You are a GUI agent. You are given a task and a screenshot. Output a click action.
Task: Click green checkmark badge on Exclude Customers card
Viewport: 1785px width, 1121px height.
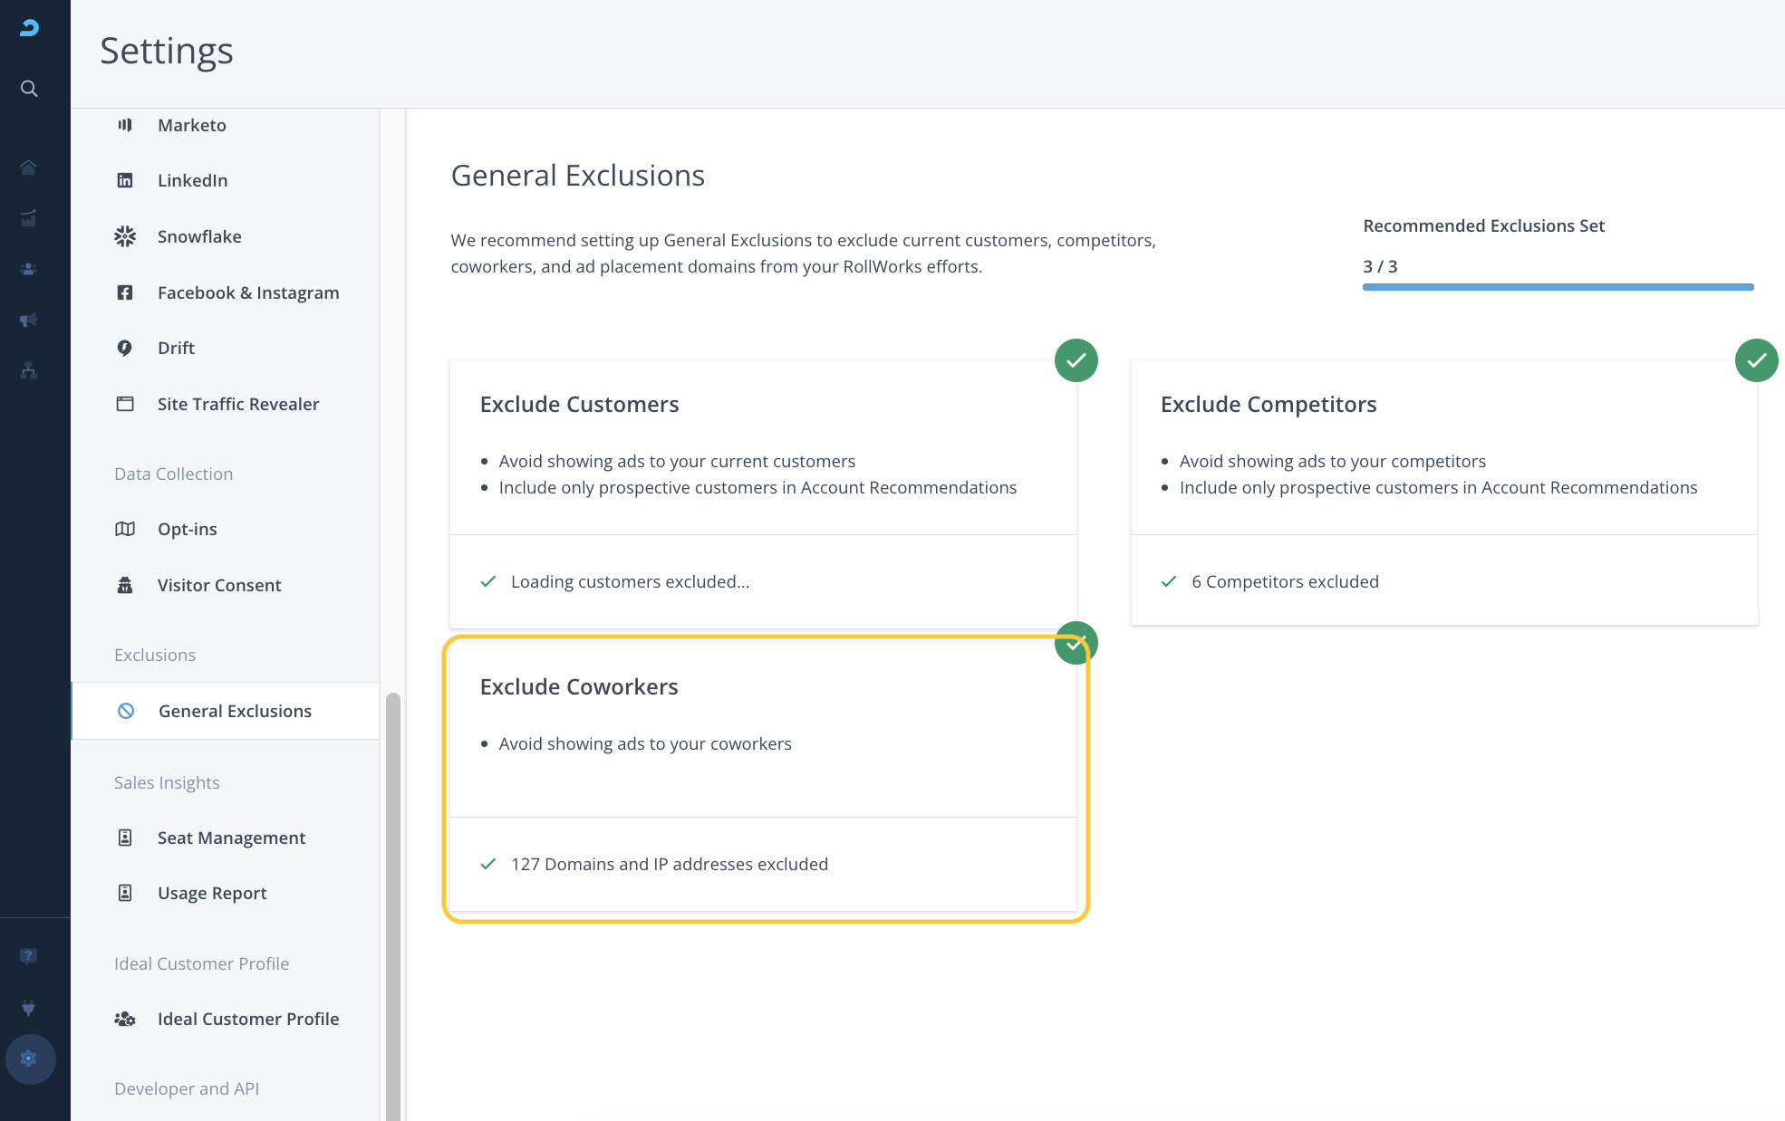click(1076, 360)
